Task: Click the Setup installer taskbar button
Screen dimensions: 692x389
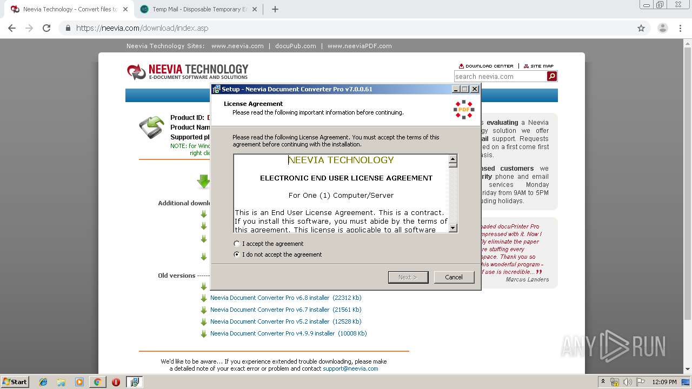Action: point(134,382)
